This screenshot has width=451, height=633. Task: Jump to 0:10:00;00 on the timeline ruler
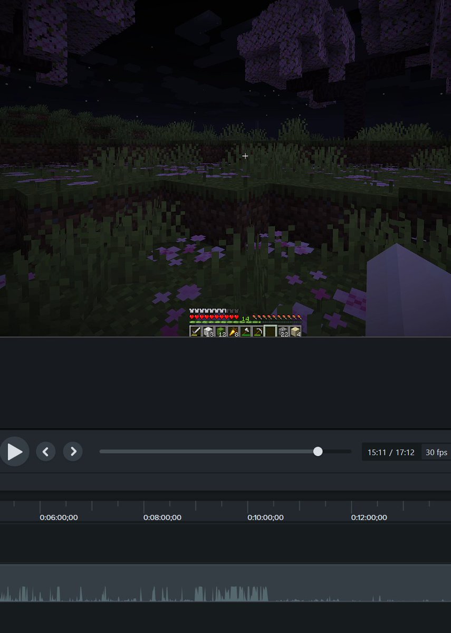265,517
